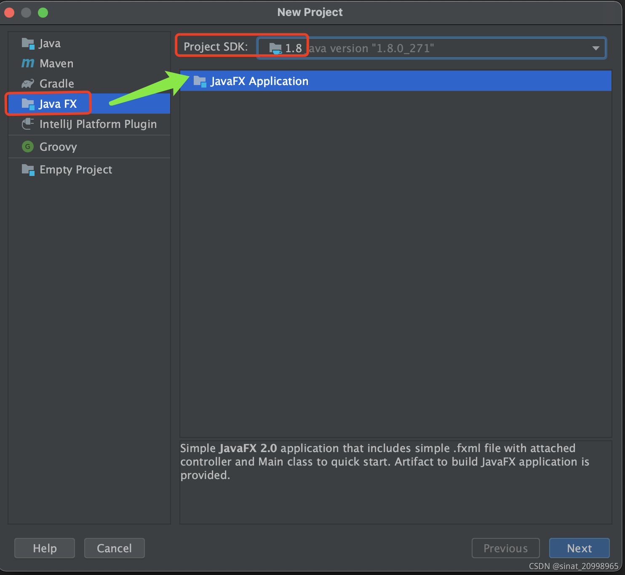The image size is (625, 575).
Task: Click the Simple JavaFX 2.0 description text
Action: pos(385,462)
